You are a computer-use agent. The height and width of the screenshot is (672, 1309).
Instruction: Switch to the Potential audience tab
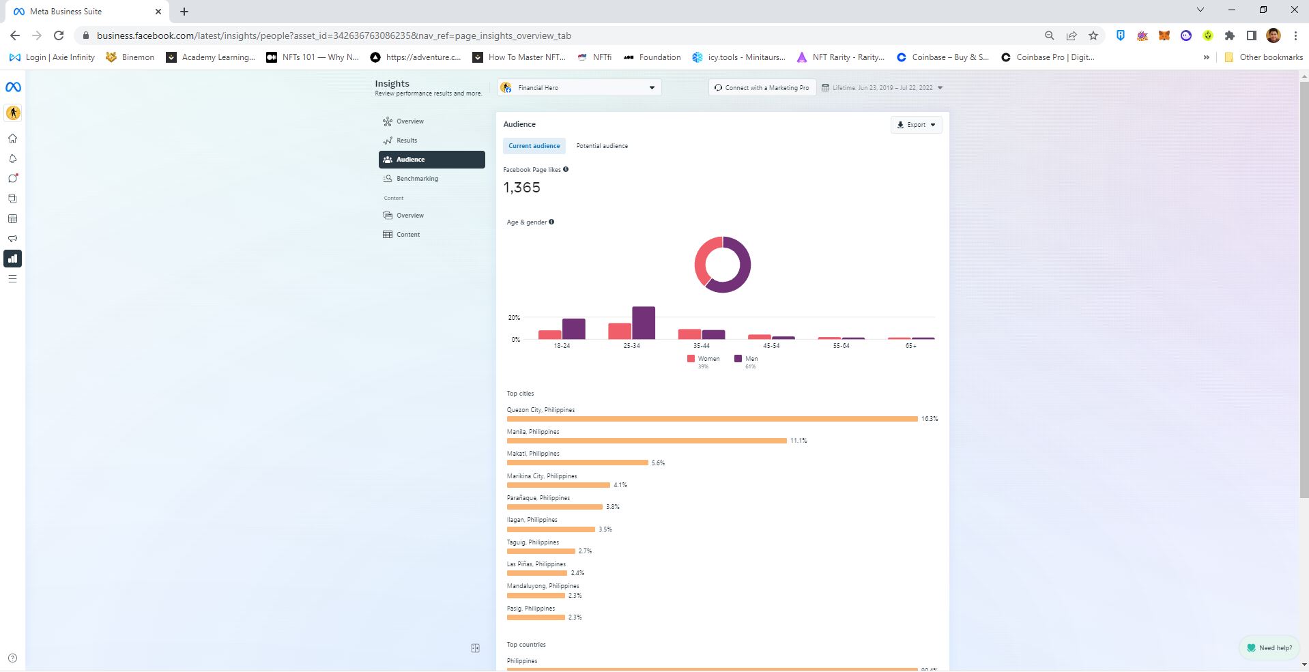[602, 146]
